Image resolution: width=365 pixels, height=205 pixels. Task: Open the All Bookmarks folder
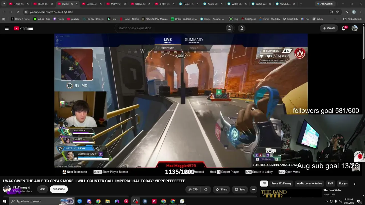(x=353, y=19)
